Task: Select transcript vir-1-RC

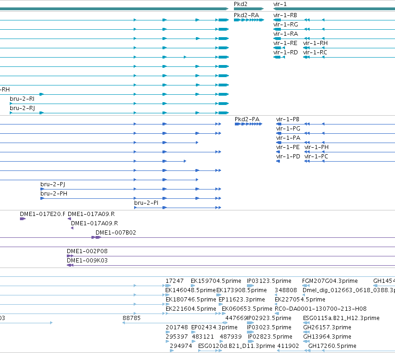Action: 315,52
